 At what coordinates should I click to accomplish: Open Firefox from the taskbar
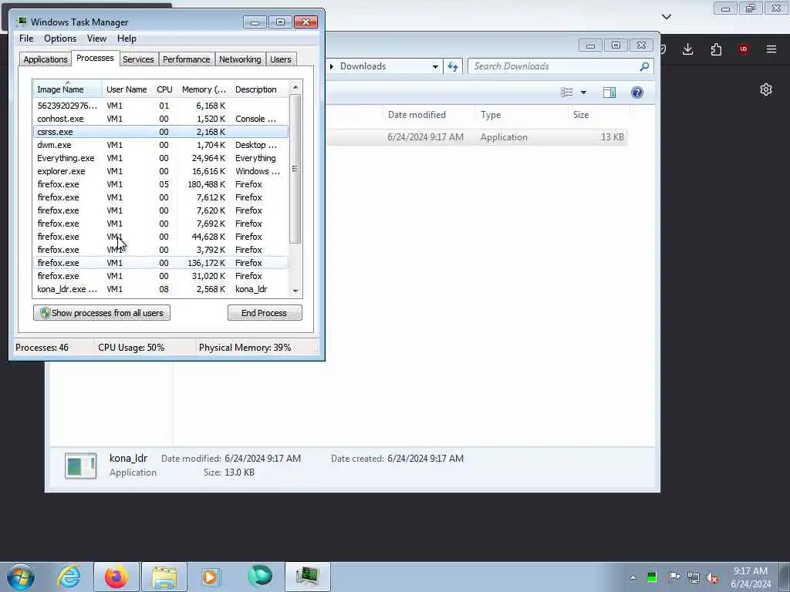tap(116, 577)
